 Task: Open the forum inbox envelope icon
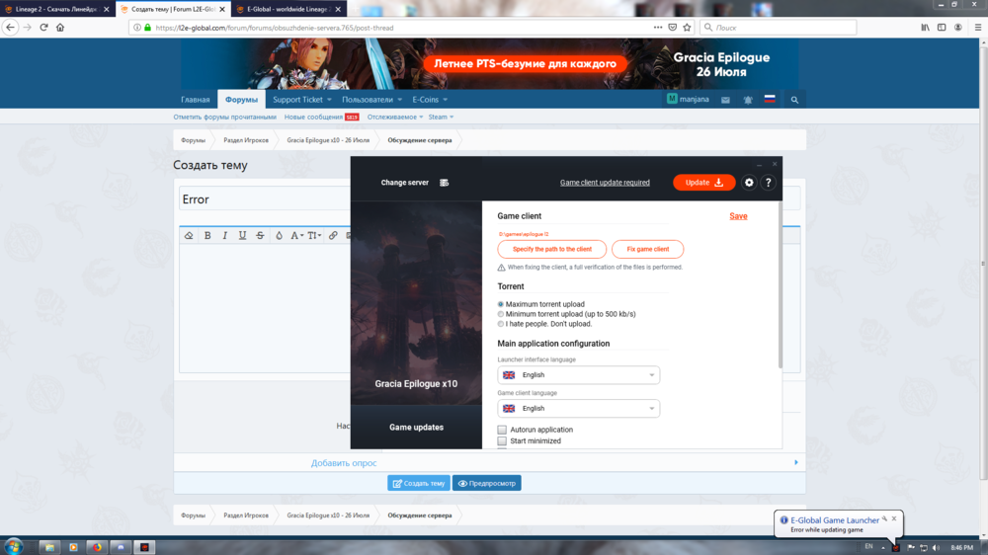click(x=725, y=100)
